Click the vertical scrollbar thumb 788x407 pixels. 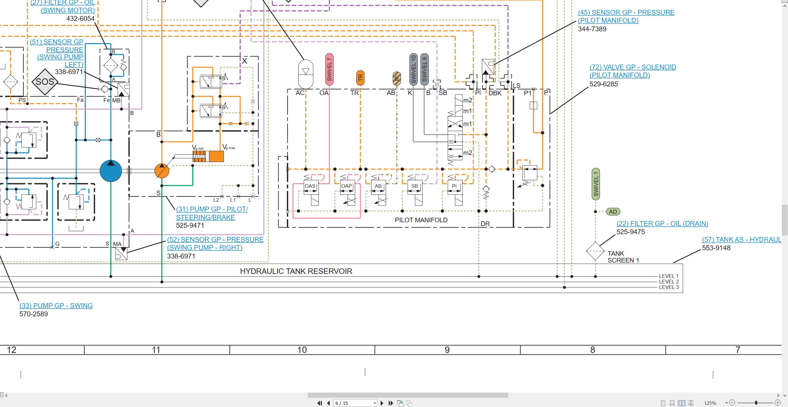785,220
